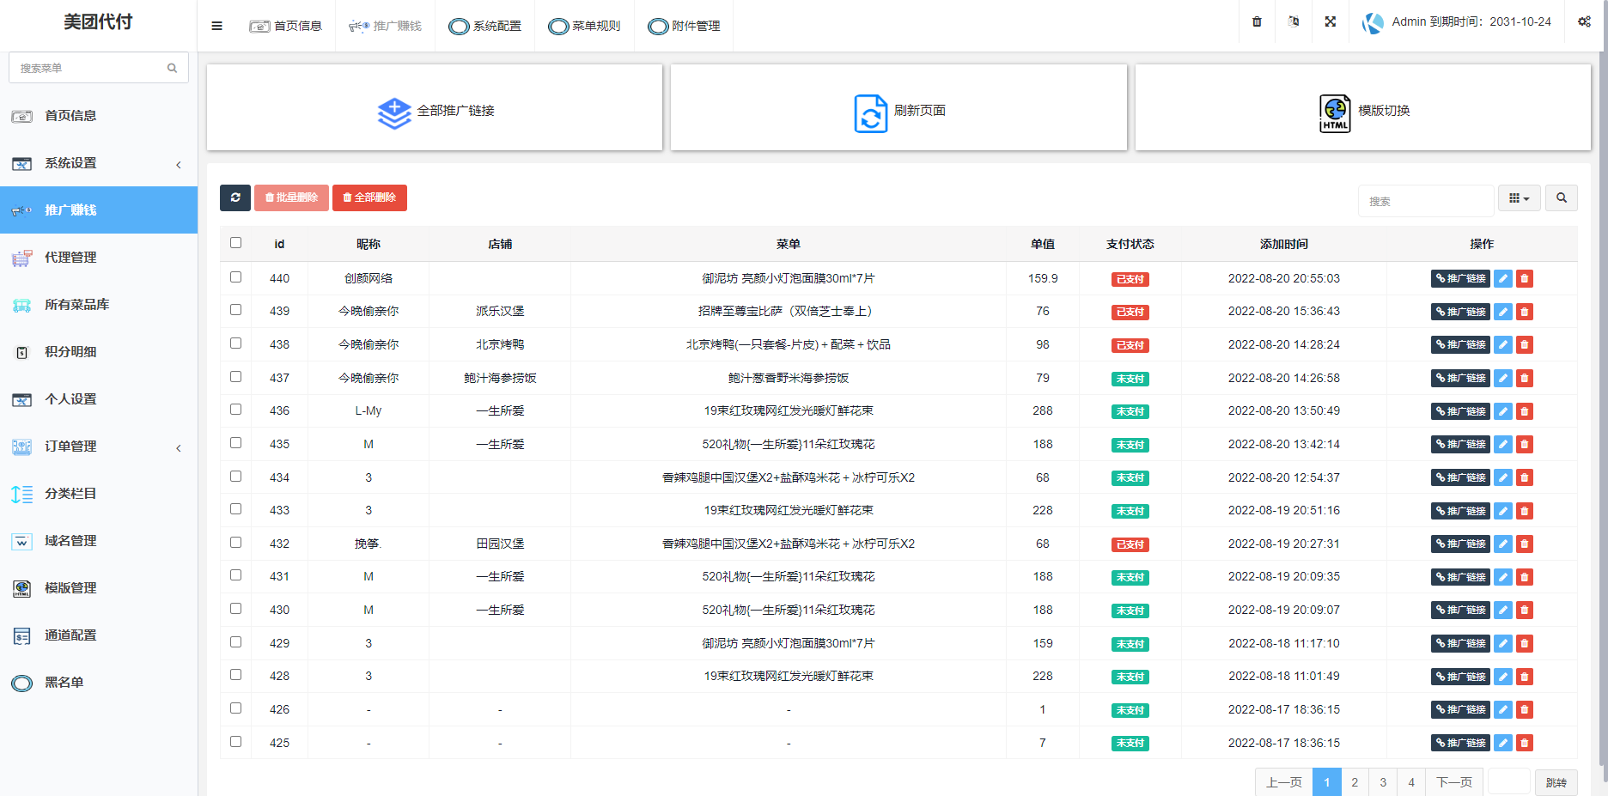Open settings via the gears icon top right
1608x796 pixels.
tap(1585, 21)
